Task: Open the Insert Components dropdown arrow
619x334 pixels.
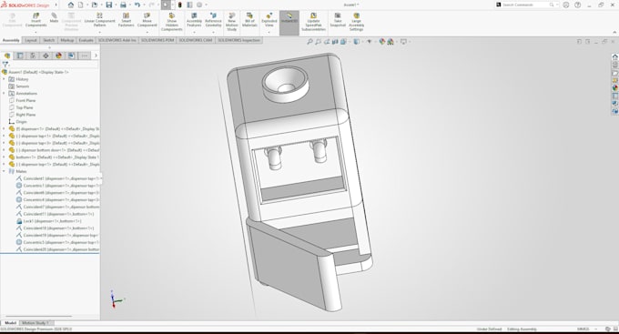Action: [x=36, y=32]
